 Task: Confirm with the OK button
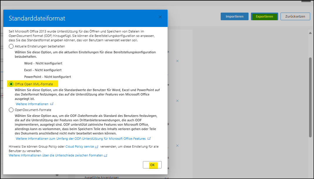[152, 165]
